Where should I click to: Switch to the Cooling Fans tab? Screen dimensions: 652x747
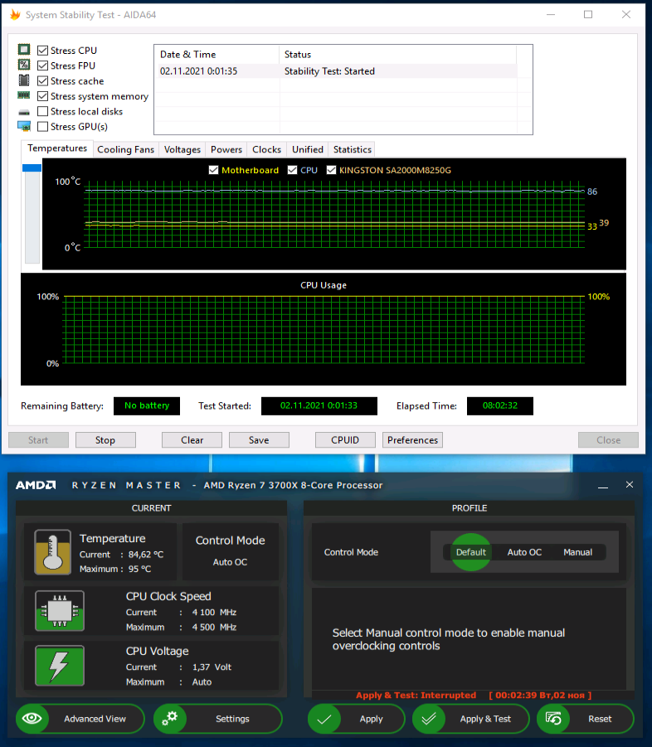[x=126, y=149]
